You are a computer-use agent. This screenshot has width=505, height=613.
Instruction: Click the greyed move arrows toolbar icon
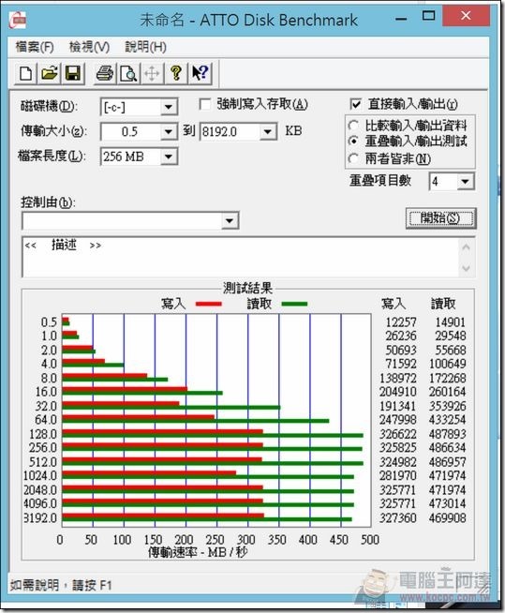(x=152, y=73)
